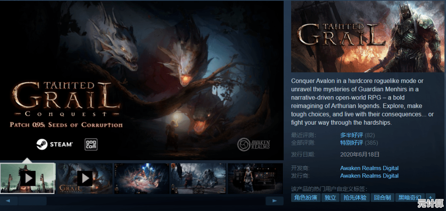This screenshot has width=446, height=211.
Task: Open the fifth screenshot thumbnail showing character inventory
Action: (255, 178)
